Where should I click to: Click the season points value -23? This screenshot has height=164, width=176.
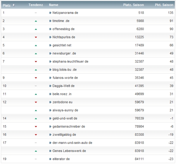click(x=171, y=159)
